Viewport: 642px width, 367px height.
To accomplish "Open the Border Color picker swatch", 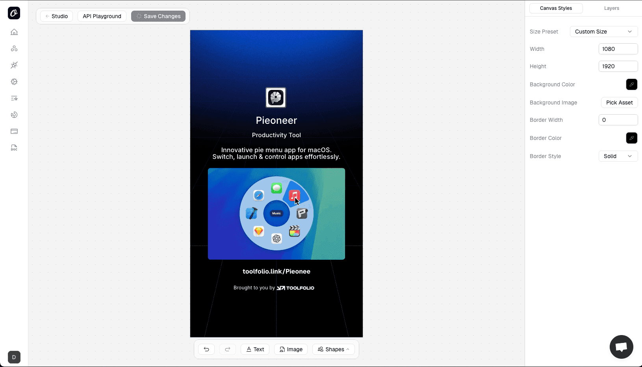I will pos(632,138).
